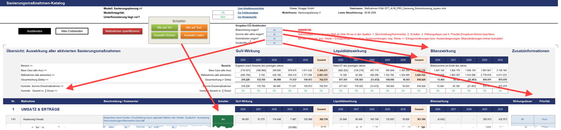
Task: Open the Zusatzinfos zeigen Ja dropdown
Action: [x=274, y=43]
